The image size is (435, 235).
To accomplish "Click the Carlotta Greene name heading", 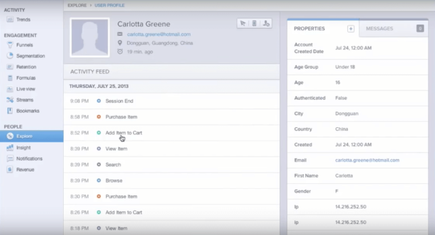I will [144, 24].
